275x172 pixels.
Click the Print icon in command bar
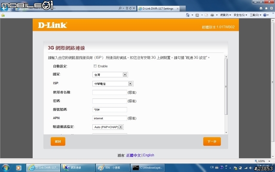coord(212,15)
